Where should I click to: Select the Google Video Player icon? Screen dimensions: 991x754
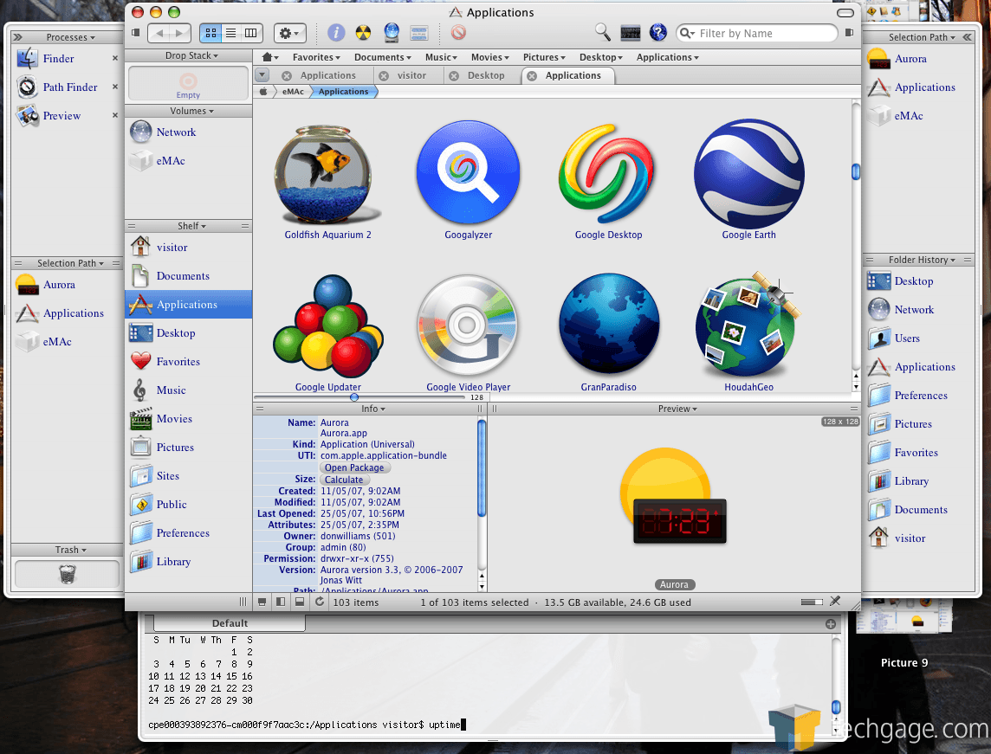(x=468, y=326)
